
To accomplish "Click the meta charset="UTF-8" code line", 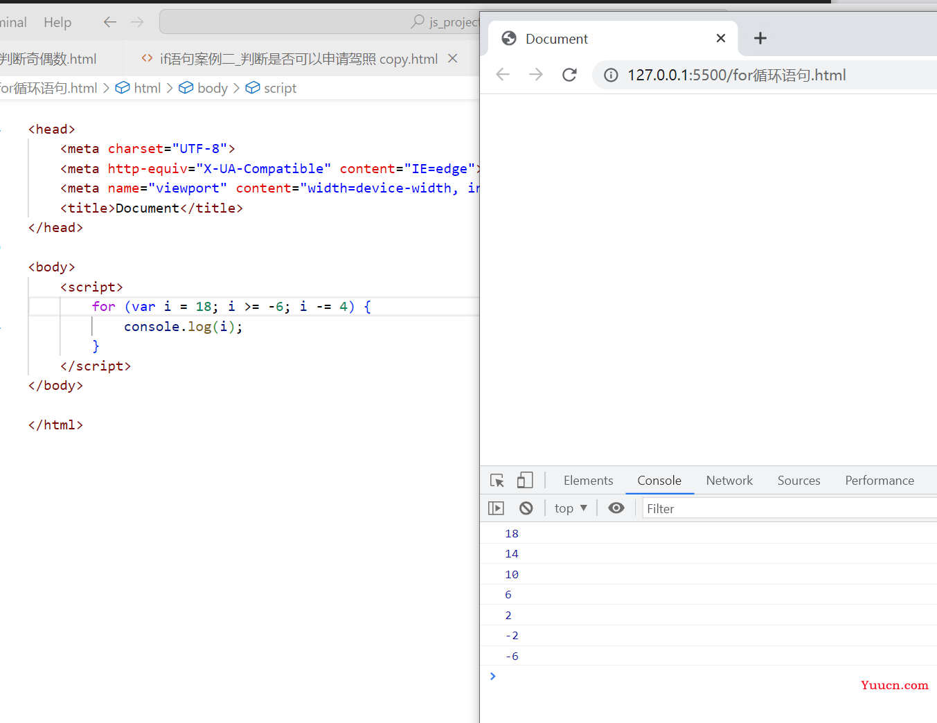I will 148,148.
